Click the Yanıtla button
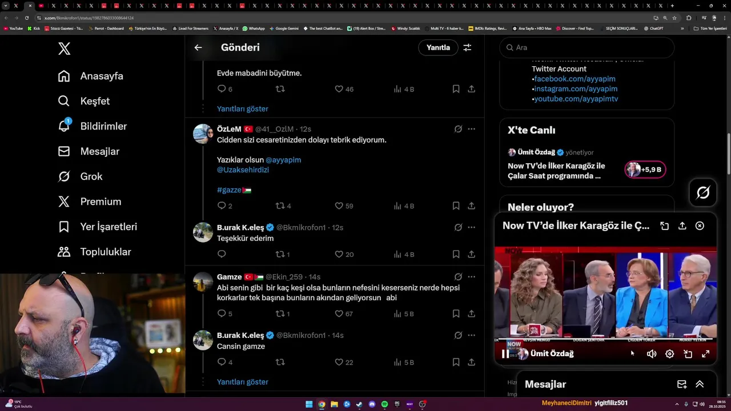731x411 pixels. point(438,47)
